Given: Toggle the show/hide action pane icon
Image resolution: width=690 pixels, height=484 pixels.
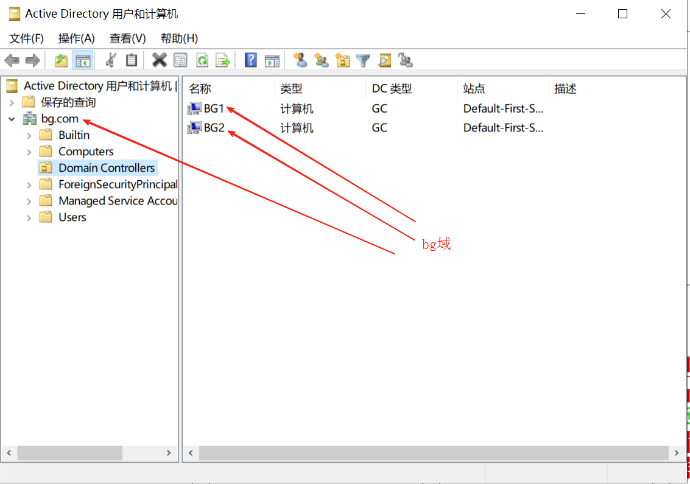Looking at the screenshot, I should point(272,60).
